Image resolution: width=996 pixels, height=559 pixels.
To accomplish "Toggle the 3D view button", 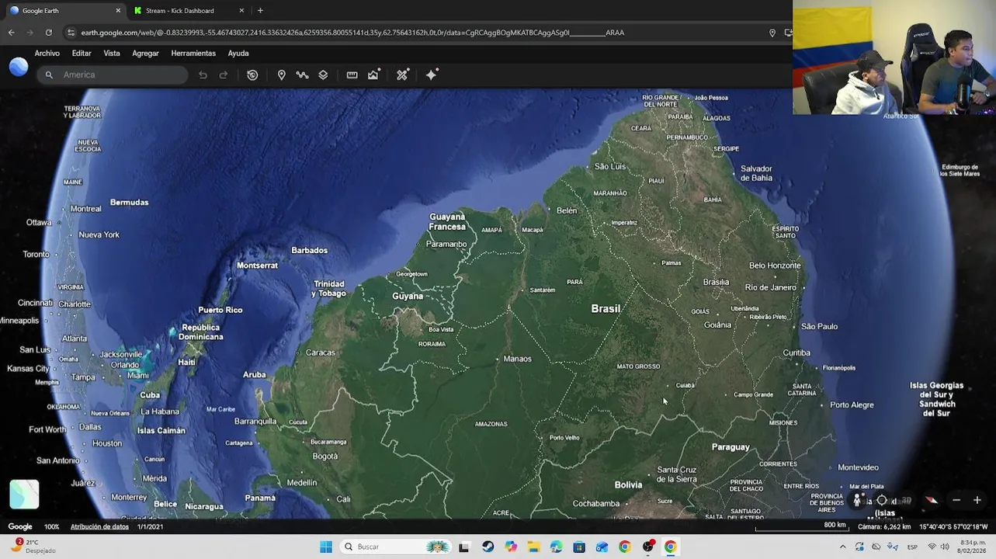I will click(x=905, y=501).
